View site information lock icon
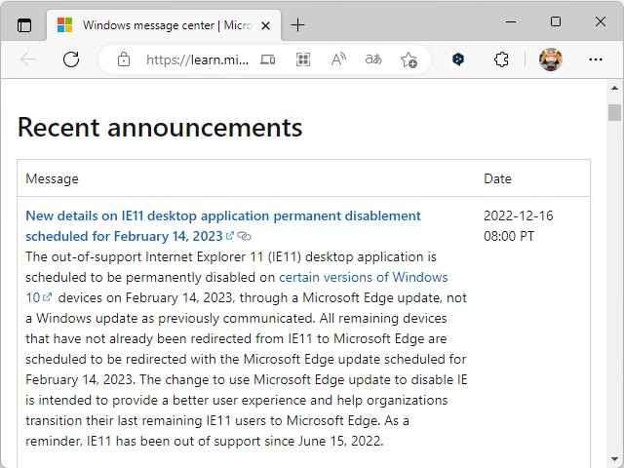Viewport: 624px width, 468px height. tap(124, 59)
